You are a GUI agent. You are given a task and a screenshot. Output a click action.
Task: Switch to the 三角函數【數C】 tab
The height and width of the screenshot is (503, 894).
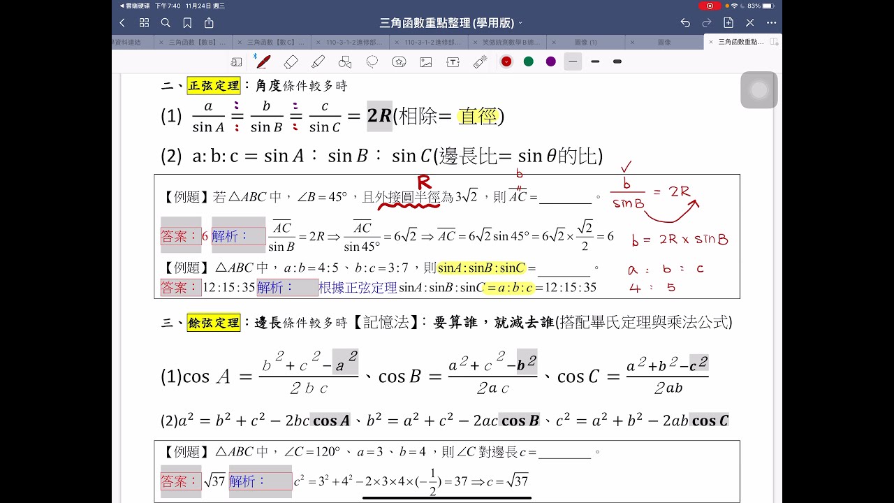pyautogui.click(x=271, y=42)
